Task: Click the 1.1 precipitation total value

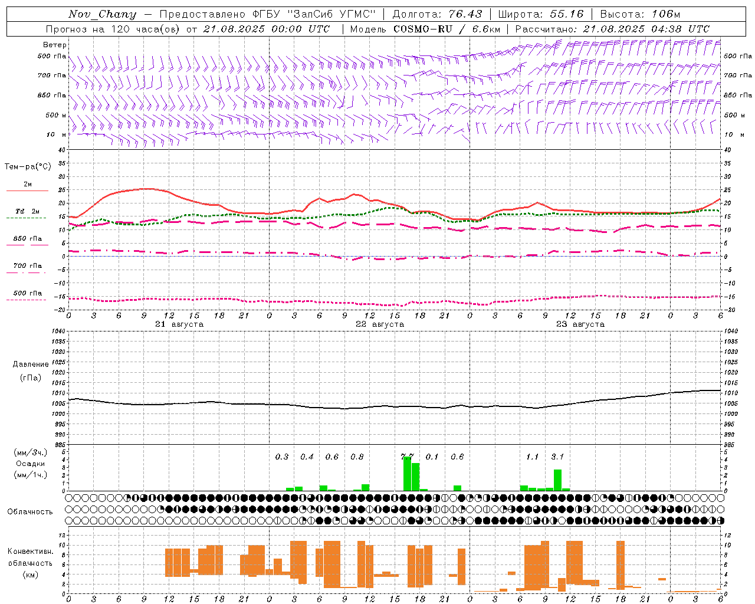Action: 533,457
